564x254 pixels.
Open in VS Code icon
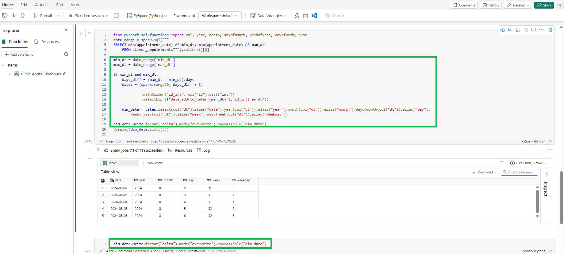point(314,16)
